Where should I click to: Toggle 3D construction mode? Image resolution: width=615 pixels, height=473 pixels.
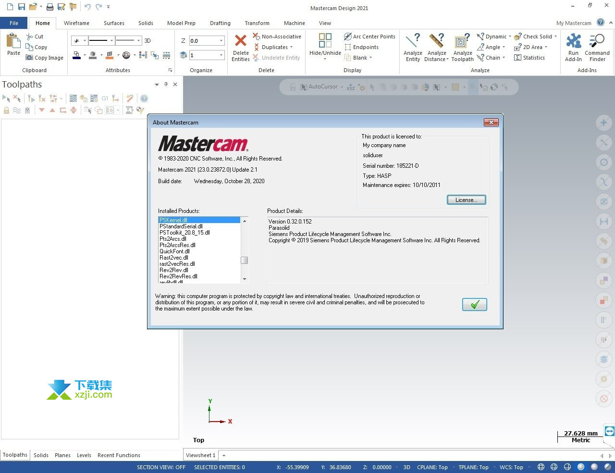click(x=148, y=41)
